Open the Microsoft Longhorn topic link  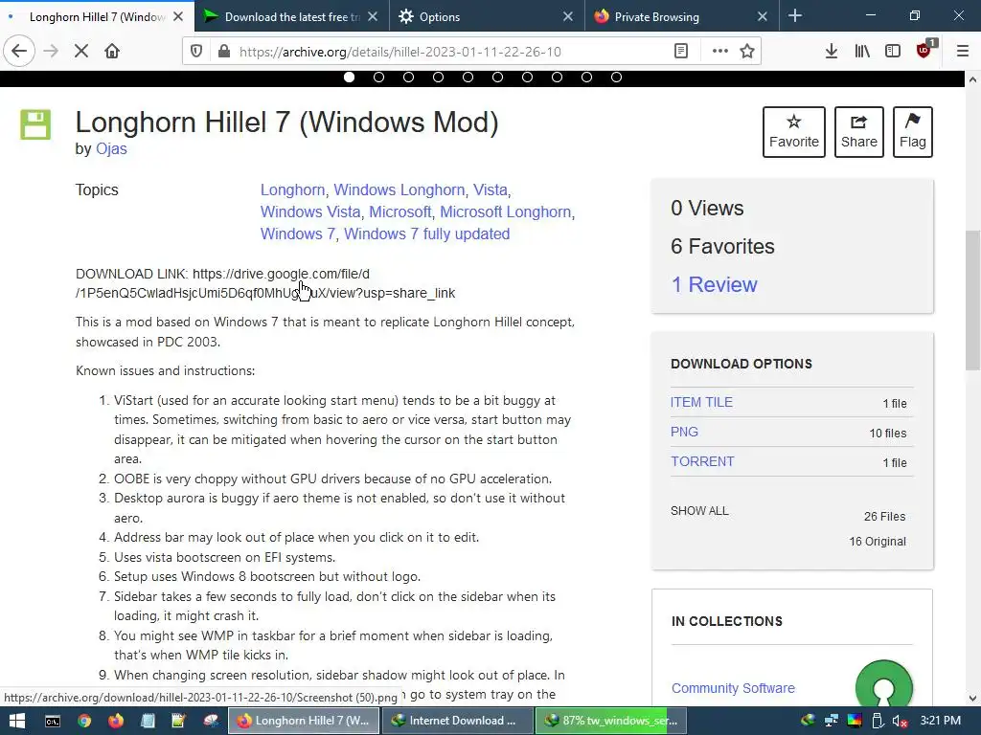[506, 212]
